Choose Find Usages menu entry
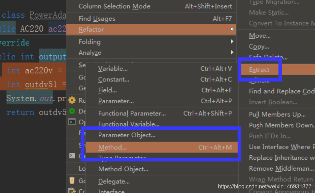 click(x=151, y=19)
